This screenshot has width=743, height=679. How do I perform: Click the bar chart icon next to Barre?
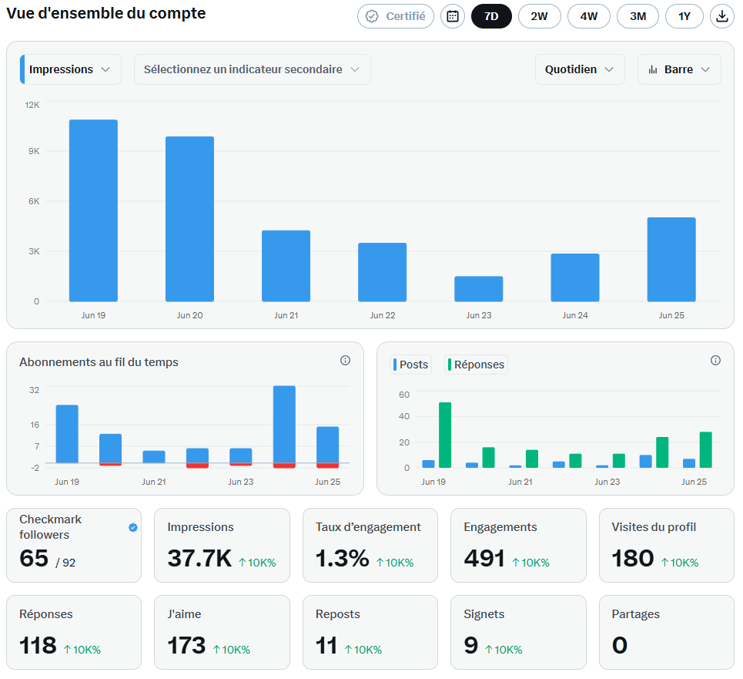pos(653,69)
